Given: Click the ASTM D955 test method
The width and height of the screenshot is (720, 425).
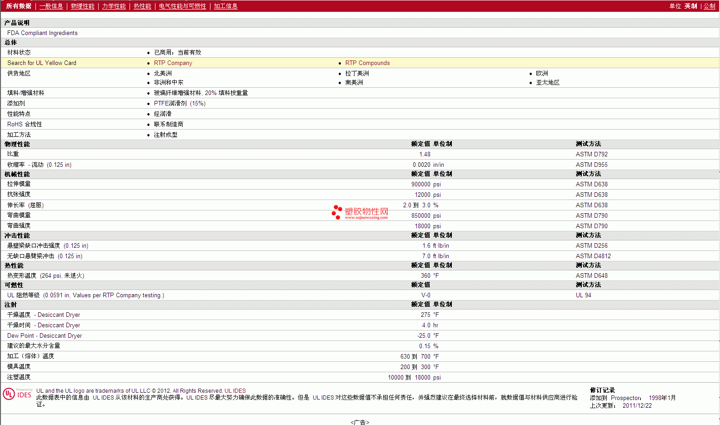Looking at the screenshot, I should pos(592,165).
